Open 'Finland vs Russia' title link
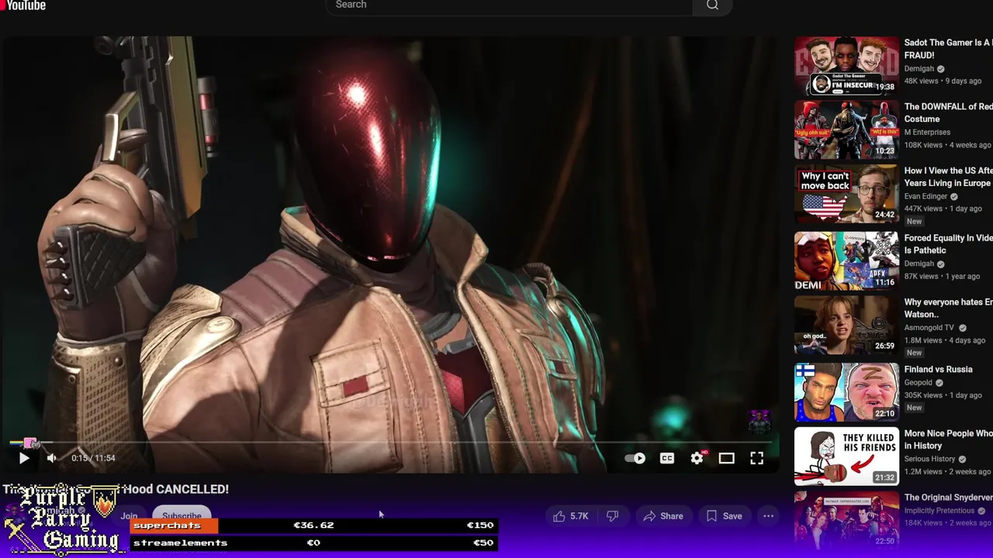 pos(938,370)
